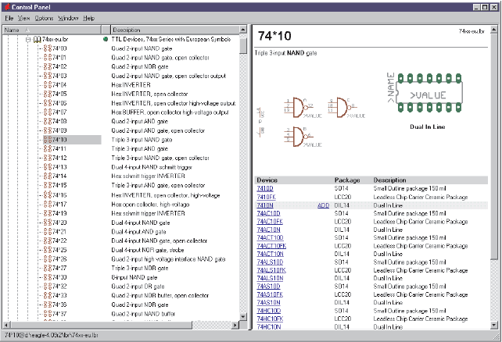The width and height of the screenshot is (502, 342).
Task: Open the 74AS10FK device link
Action: 270,294
